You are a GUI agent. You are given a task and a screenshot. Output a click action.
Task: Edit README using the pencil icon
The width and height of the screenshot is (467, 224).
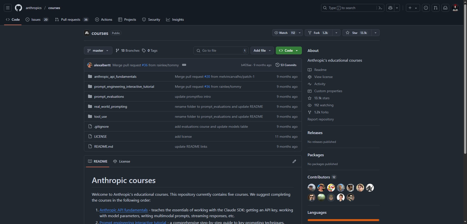[294, 161]
